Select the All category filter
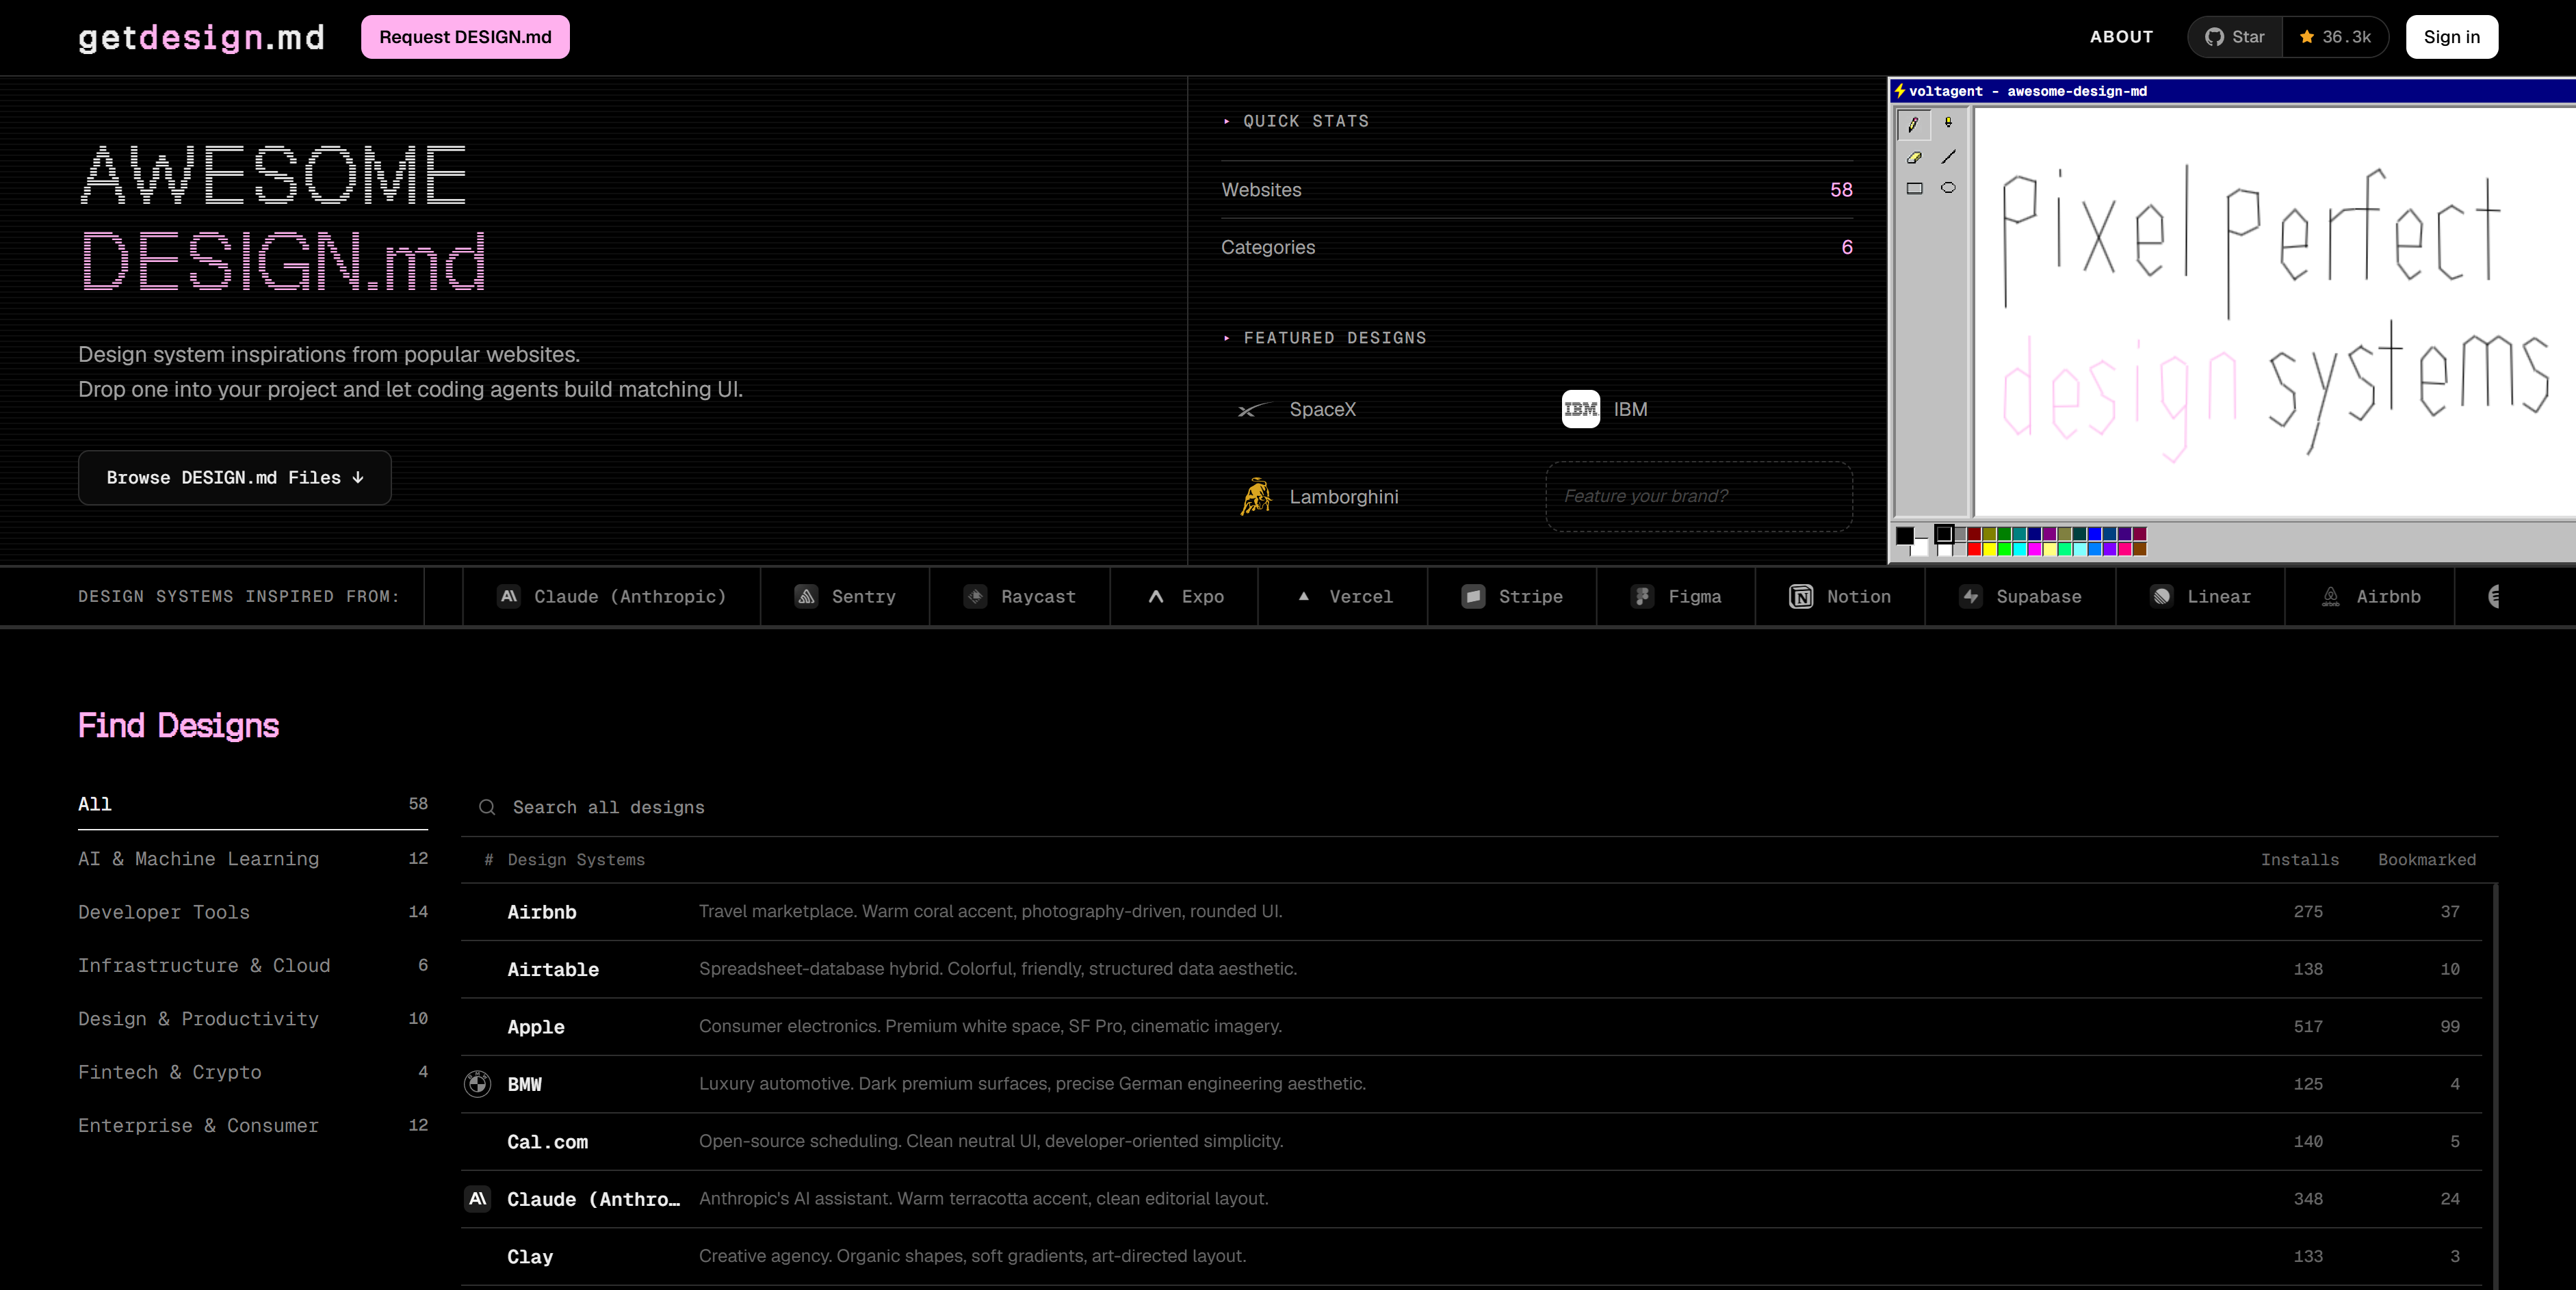2576x1290 pixels. click(x=253, y=804)
